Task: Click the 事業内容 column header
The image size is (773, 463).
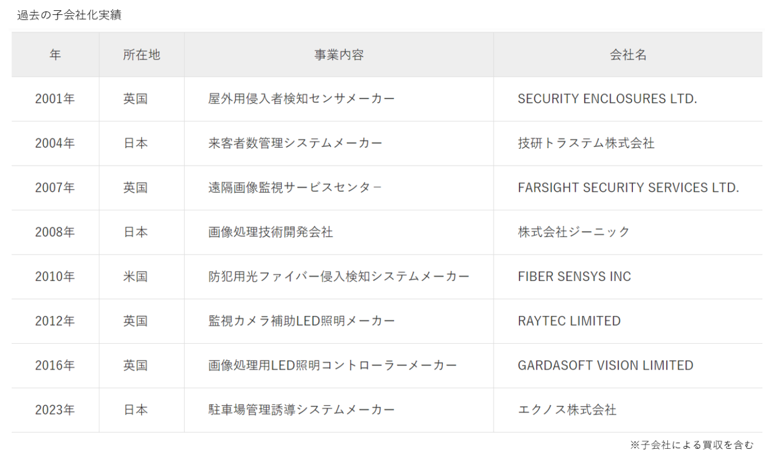Action: [x=339, y=54]
